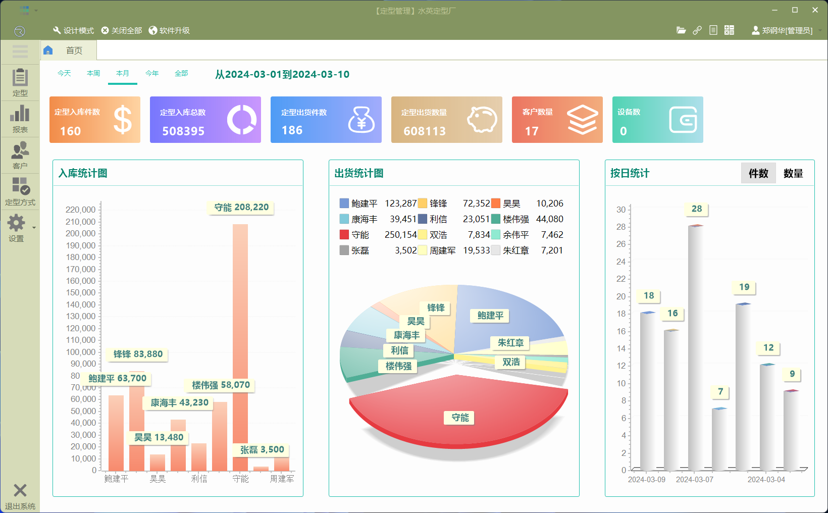Viewport: 828px width, 513px height.
Task: Click the 鲍建平 blue legend swatch
Action: click(x=344, y=203)
